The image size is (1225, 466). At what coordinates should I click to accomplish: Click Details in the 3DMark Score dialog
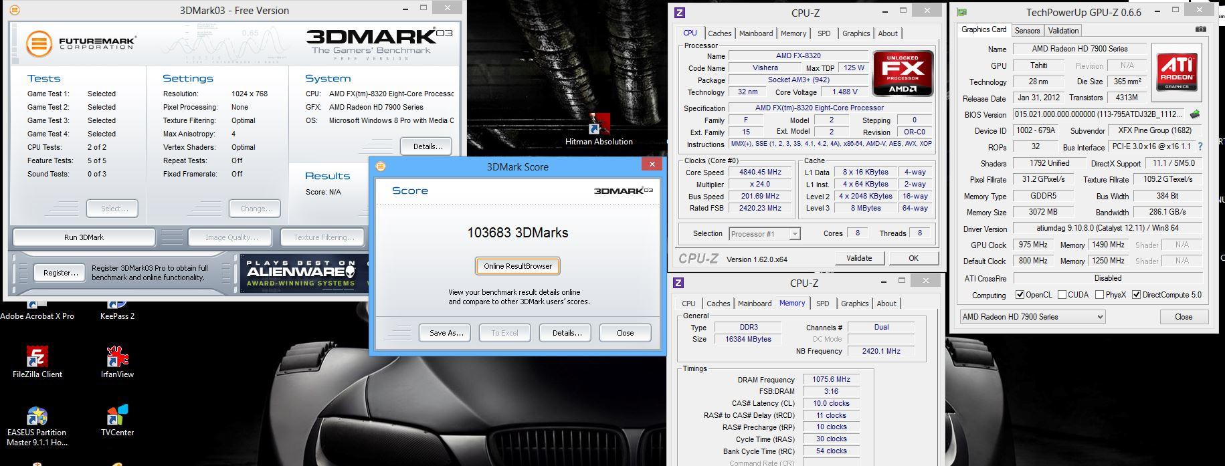[x=566, y=333]
